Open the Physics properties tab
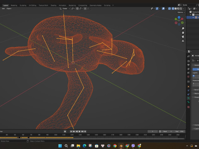 [188, 90]
